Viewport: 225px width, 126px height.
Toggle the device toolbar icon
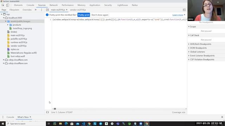pos(7,5)
